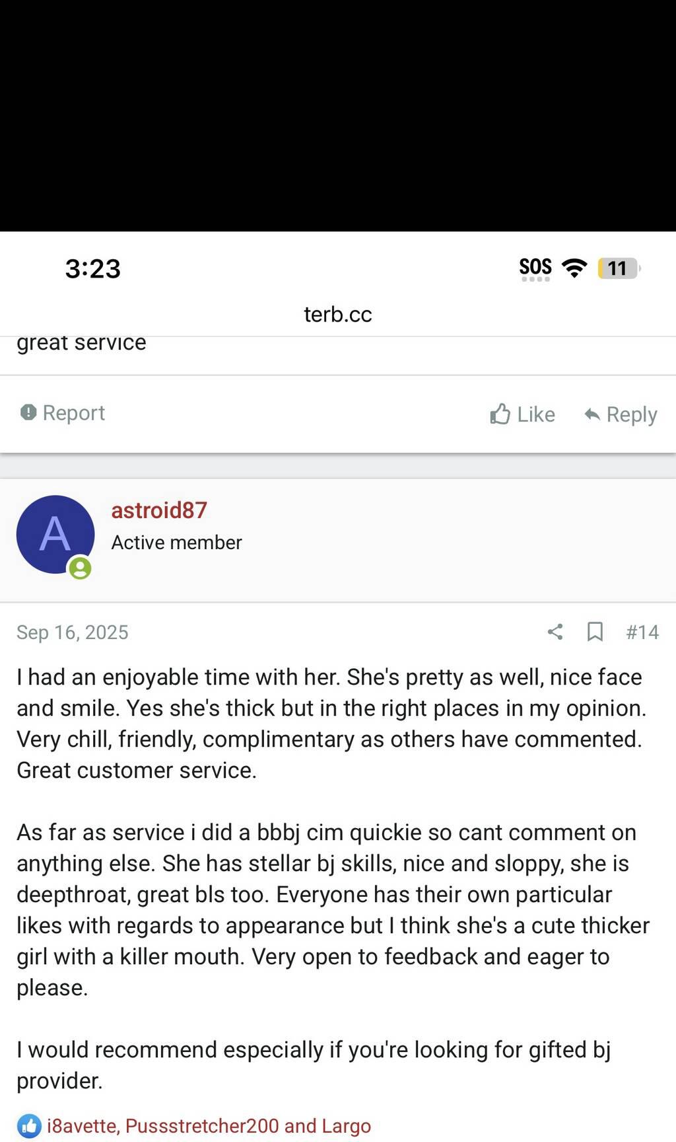View who liked: i8avette, Pussstretcher200 and Largo
The height and width of the screenshot is (1142, 676).
click(x=209, y=1125)
